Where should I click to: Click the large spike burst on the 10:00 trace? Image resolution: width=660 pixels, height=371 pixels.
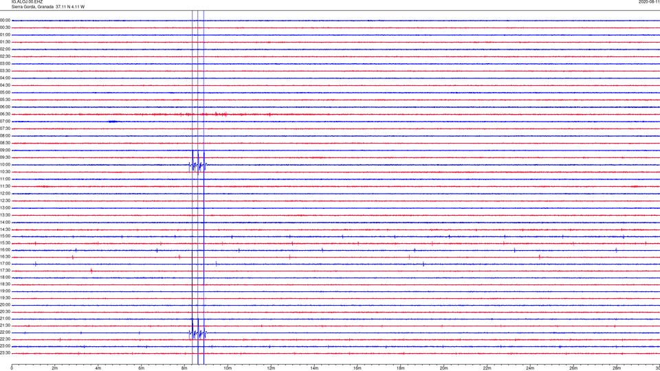pyautogui.click(x=198, y=165)
